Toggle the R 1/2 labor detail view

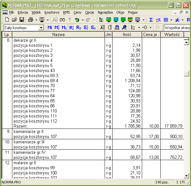click(72, 27)
